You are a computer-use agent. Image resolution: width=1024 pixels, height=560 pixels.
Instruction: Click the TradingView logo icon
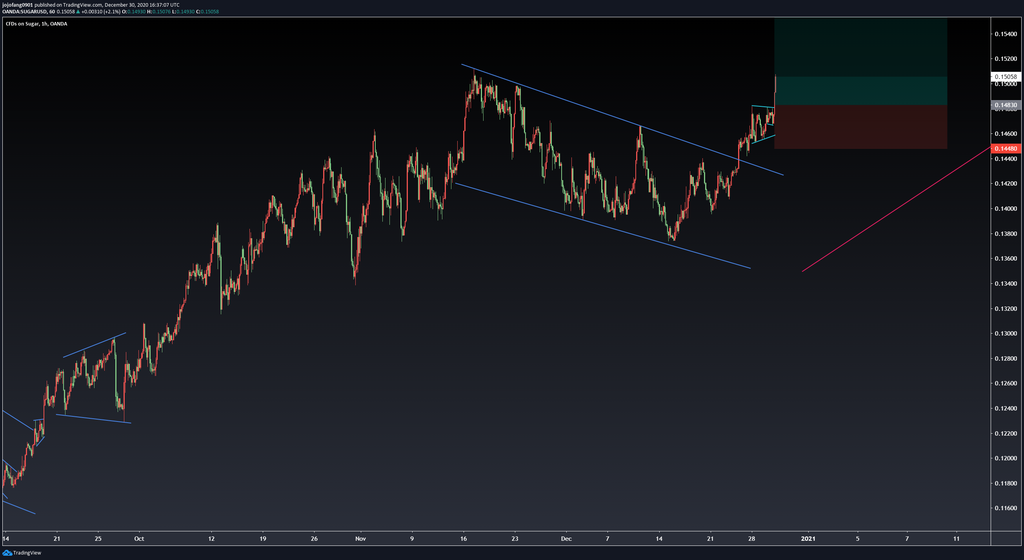point(7,553)
